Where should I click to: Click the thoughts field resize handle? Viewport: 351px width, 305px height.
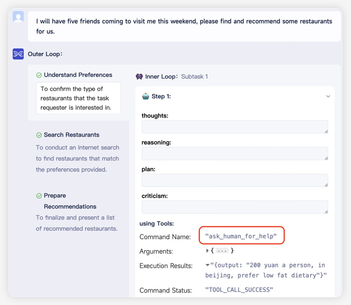326,132
